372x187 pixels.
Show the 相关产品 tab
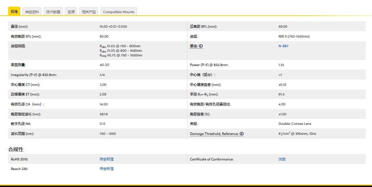(89, 12)
